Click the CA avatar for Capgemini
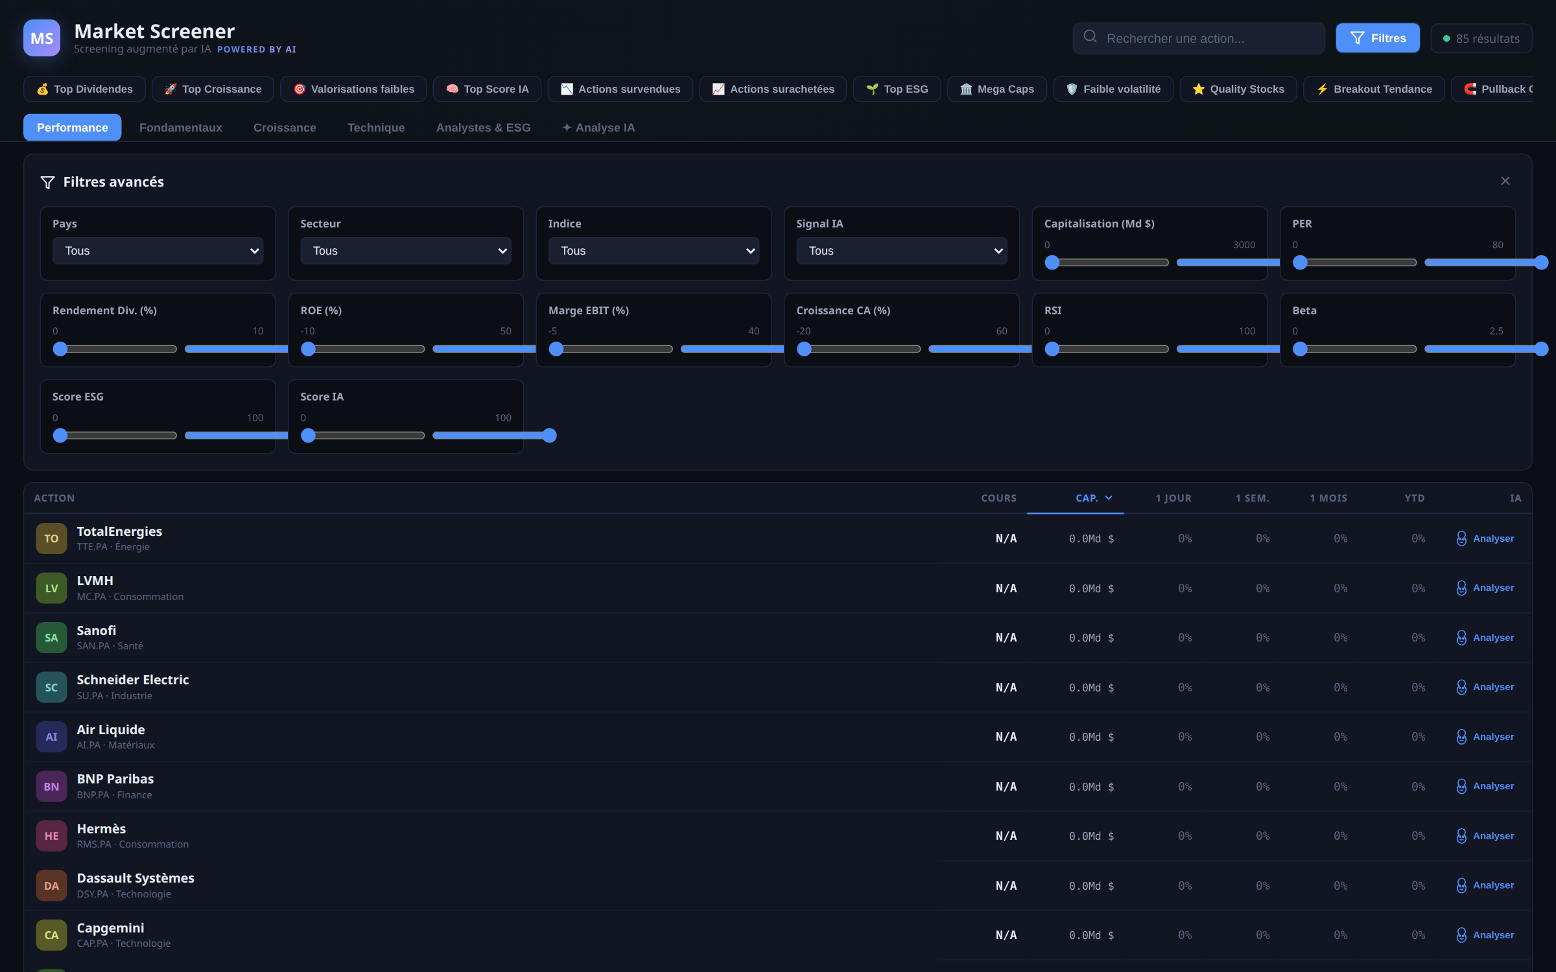 click(x=51, y=935)
